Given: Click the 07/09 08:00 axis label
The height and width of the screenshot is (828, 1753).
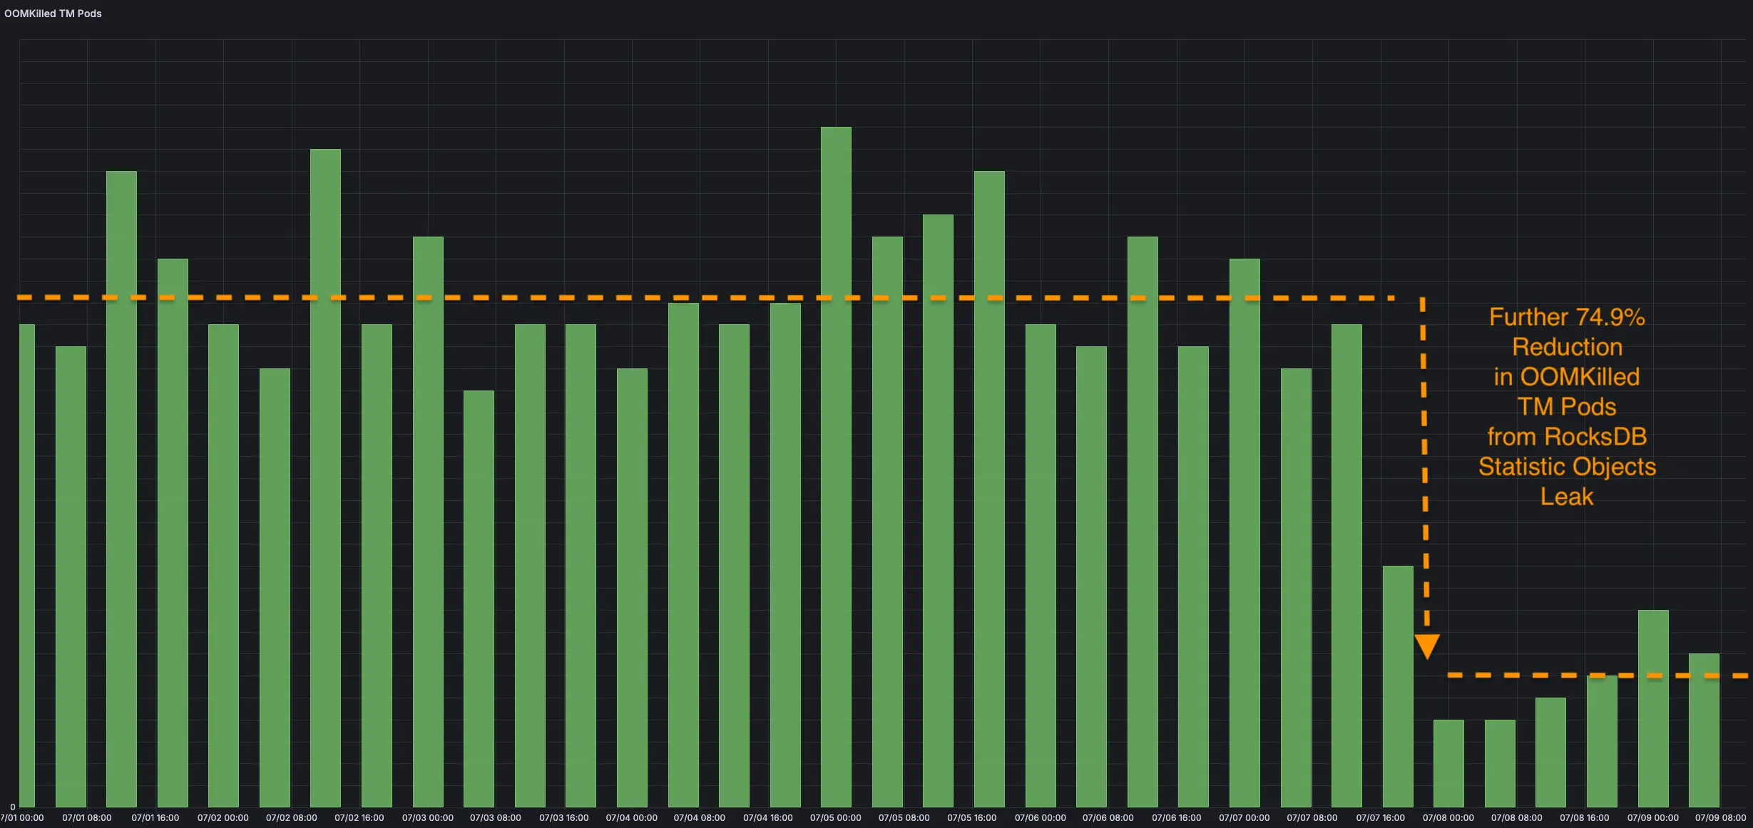Looking at the screenshot, I should click(1721, 818).
